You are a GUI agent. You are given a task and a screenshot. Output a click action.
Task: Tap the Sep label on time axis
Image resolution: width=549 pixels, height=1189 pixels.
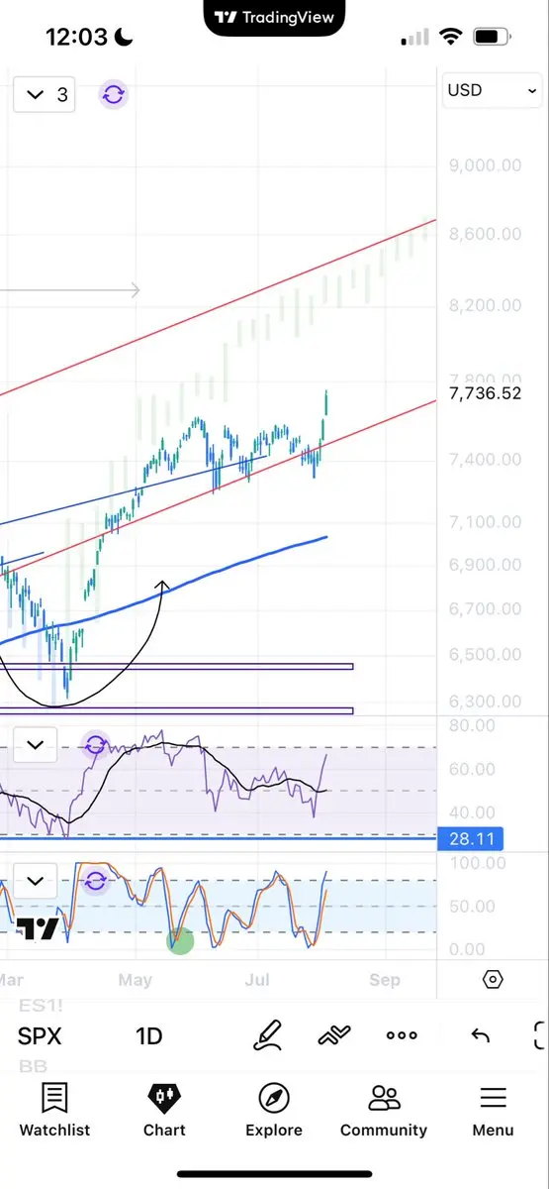385,980
